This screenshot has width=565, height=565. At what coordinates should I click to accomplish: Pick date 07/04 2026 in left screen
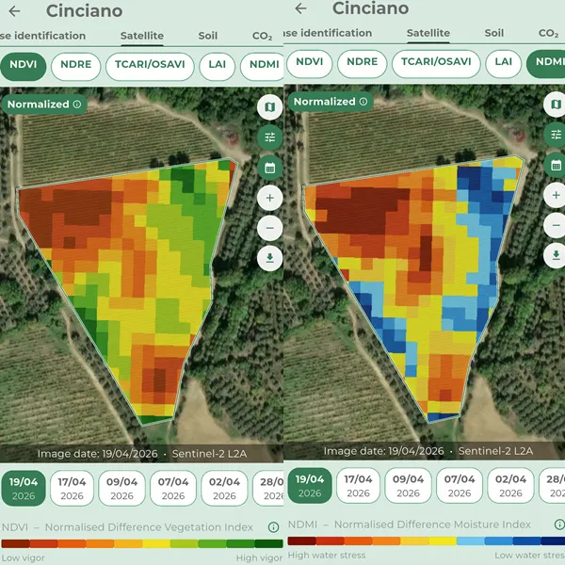coord(173,488)
